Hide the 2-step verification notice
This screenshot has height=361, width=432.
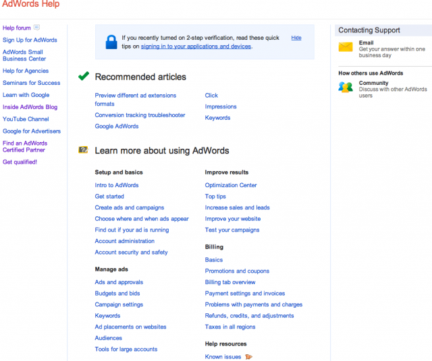[296, 38]
